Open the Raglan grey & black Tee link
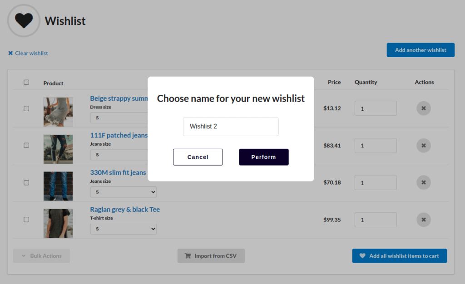Screen dimensions: 465x284 click(x=125, y=210)
